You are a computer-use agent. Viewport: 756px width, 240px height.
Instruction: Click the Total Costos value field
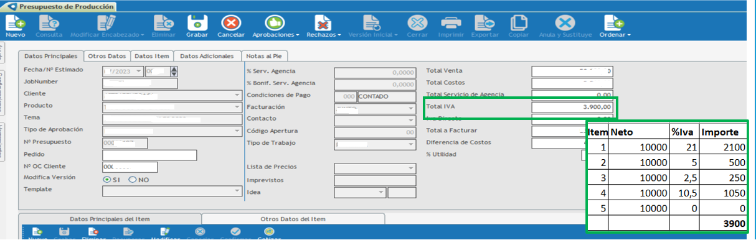tap(572, 83)
